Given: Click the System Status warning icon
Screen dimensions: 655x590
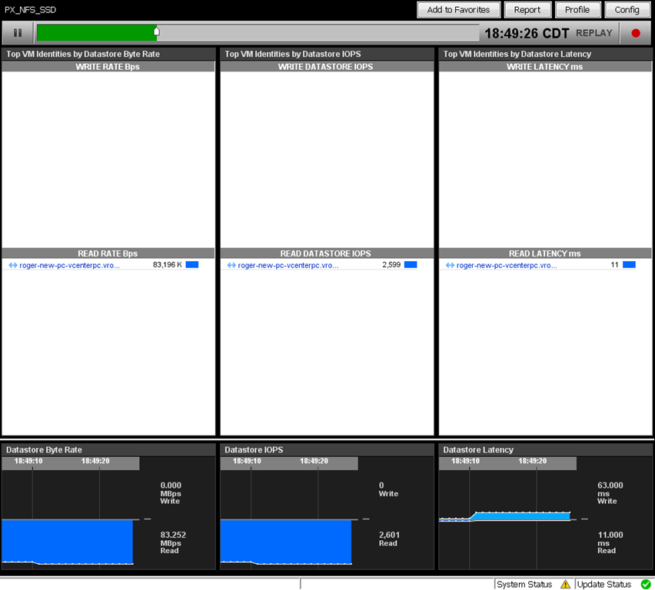Looking at the screenshot, I should (565, 584).
